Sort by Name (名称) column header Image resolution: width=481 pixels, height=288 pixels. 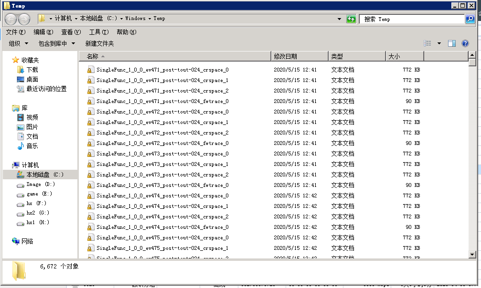coord(175,56)
